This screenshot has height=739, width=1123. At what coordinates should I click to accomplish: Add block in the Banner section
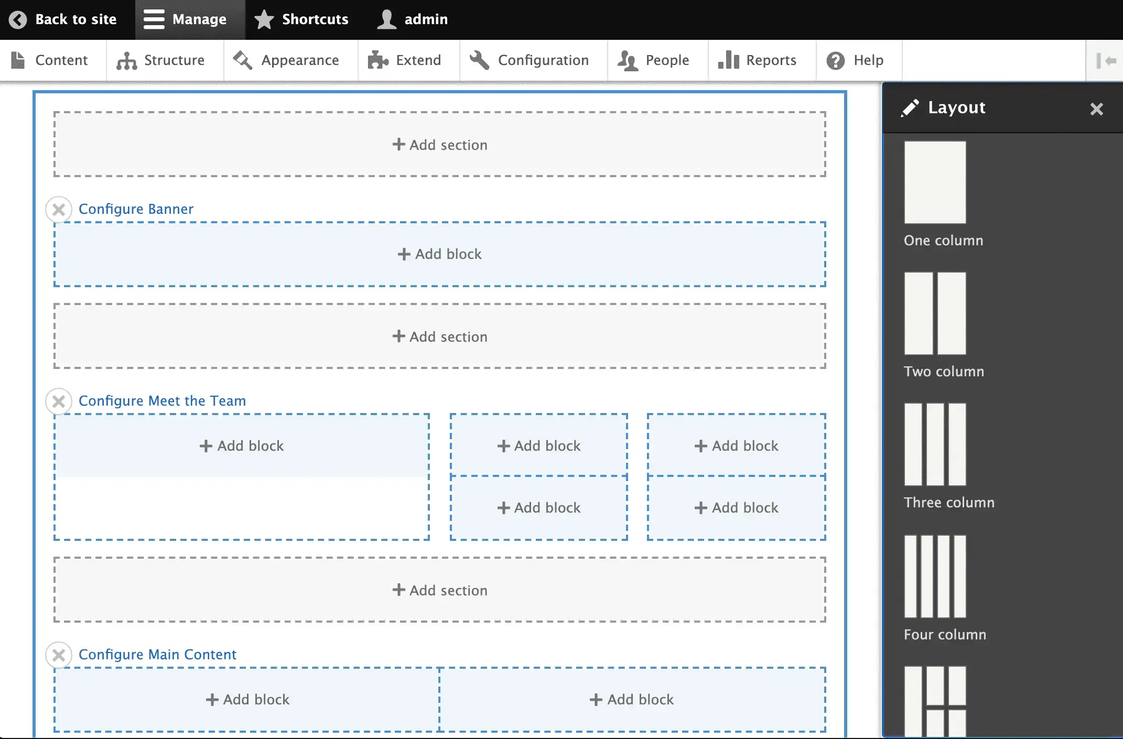click(x=440, y=254)
